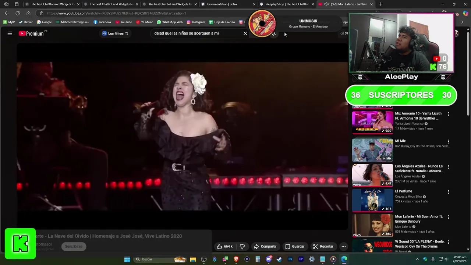471x265 pixels.
Task: Open the Facebook bookmark
Action: 102,22
